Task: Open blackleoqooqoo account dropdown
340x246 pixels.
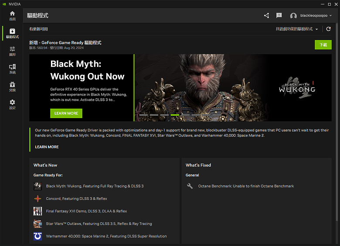Action: coord(316,16)
